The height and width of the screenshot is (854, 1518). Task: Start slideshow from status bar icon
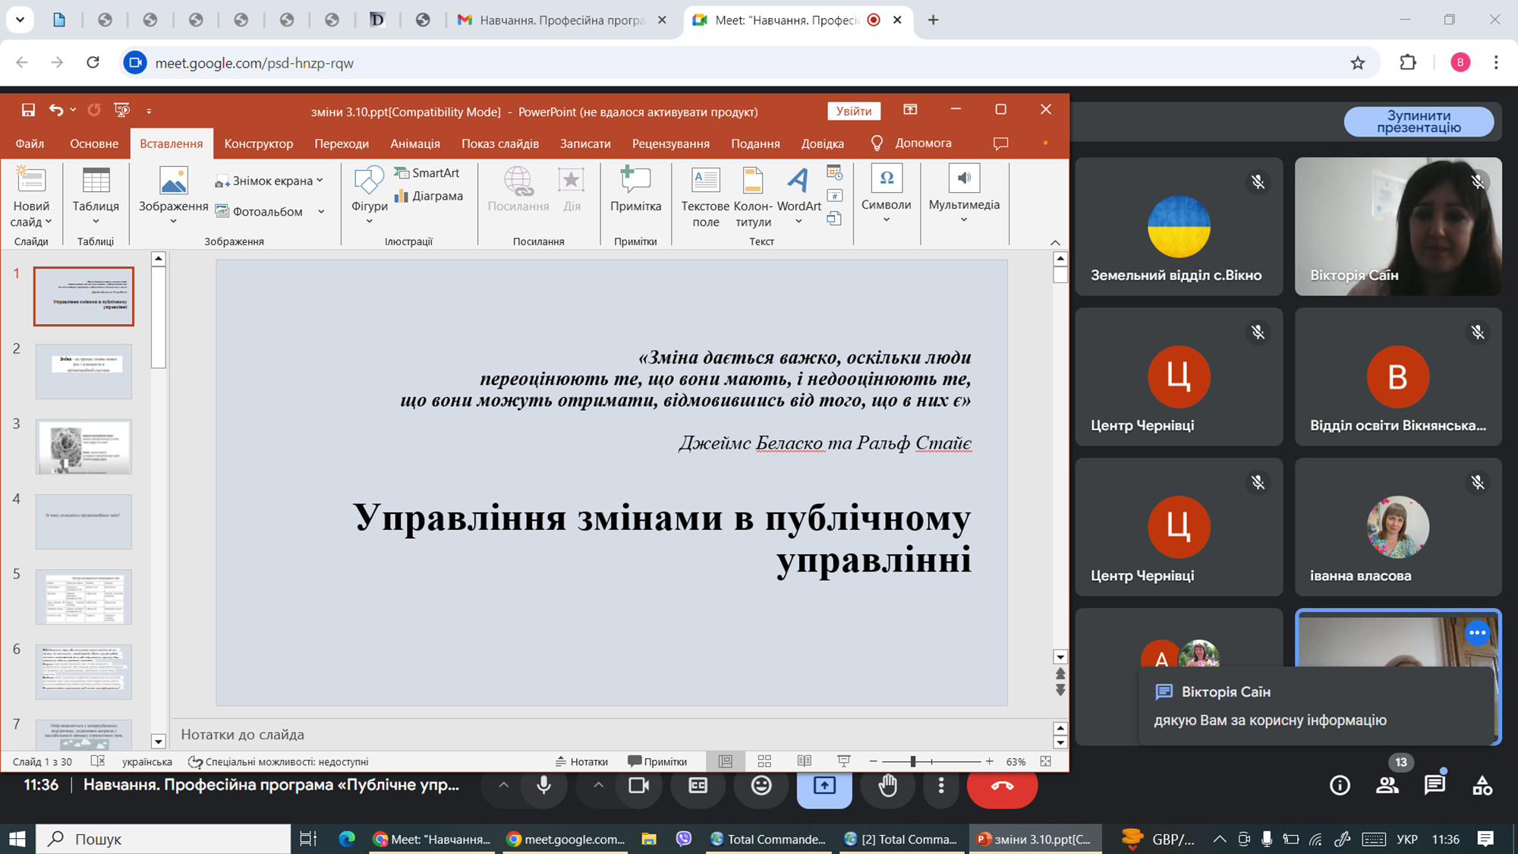[843, 761]
